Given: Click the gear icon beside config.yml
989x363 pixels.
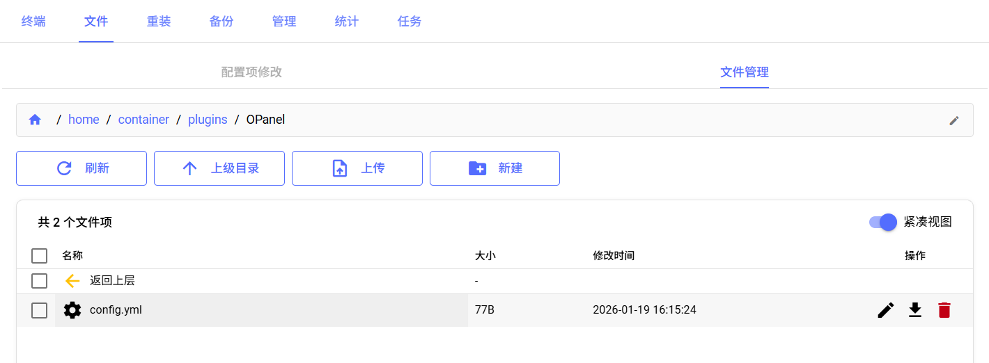Looking at the screenshot, I should (72, 310).
